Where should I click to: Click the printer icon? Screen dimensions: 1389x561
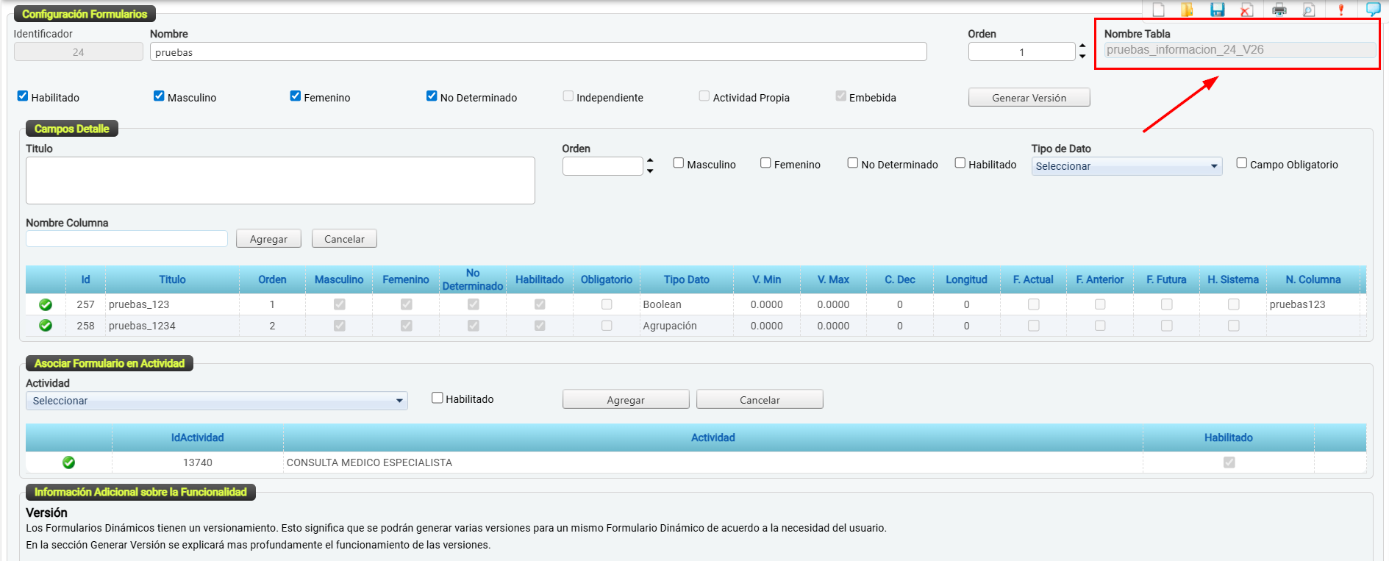[x=1279, y=10]
